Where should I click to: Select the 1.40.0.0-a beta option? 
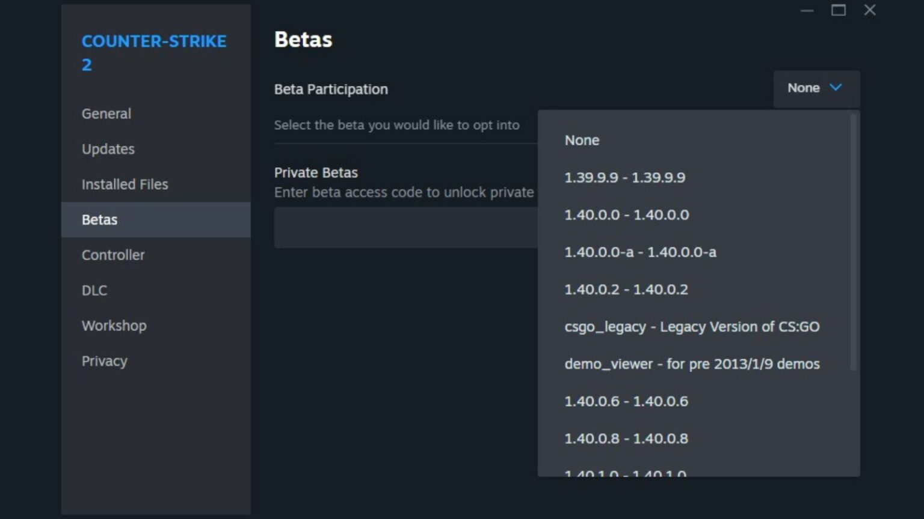coord(640,252)
